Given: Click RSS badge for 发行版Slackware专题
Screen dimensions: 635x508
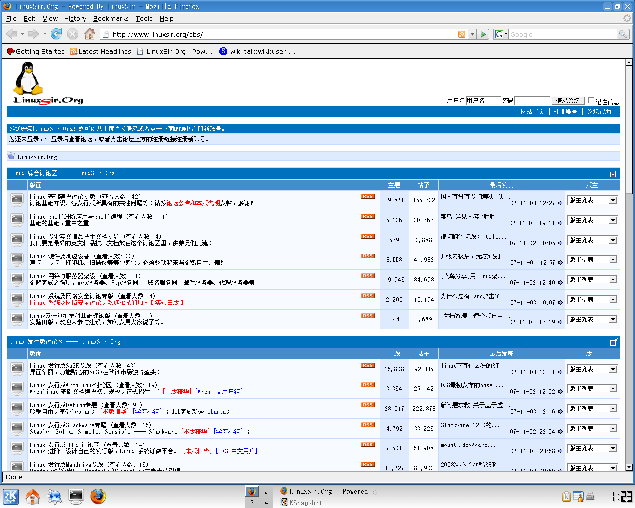Looking at the screenshot, I should (368, 425).
